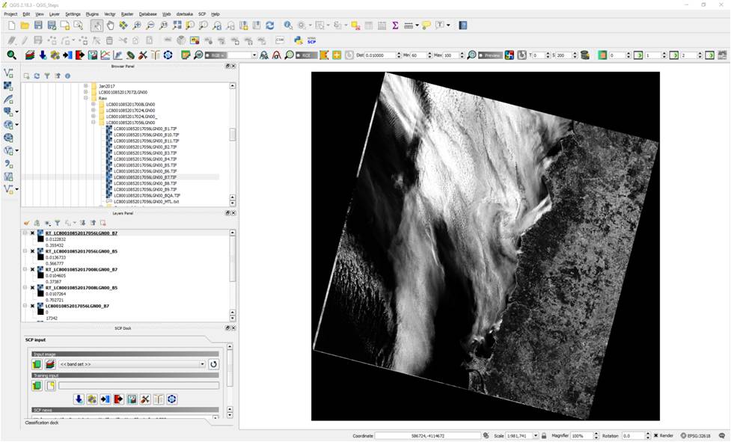This screenshot has width=731, height=442.
Task: Click the Filter Browser funnel icon
Action: tap(47, 76)
